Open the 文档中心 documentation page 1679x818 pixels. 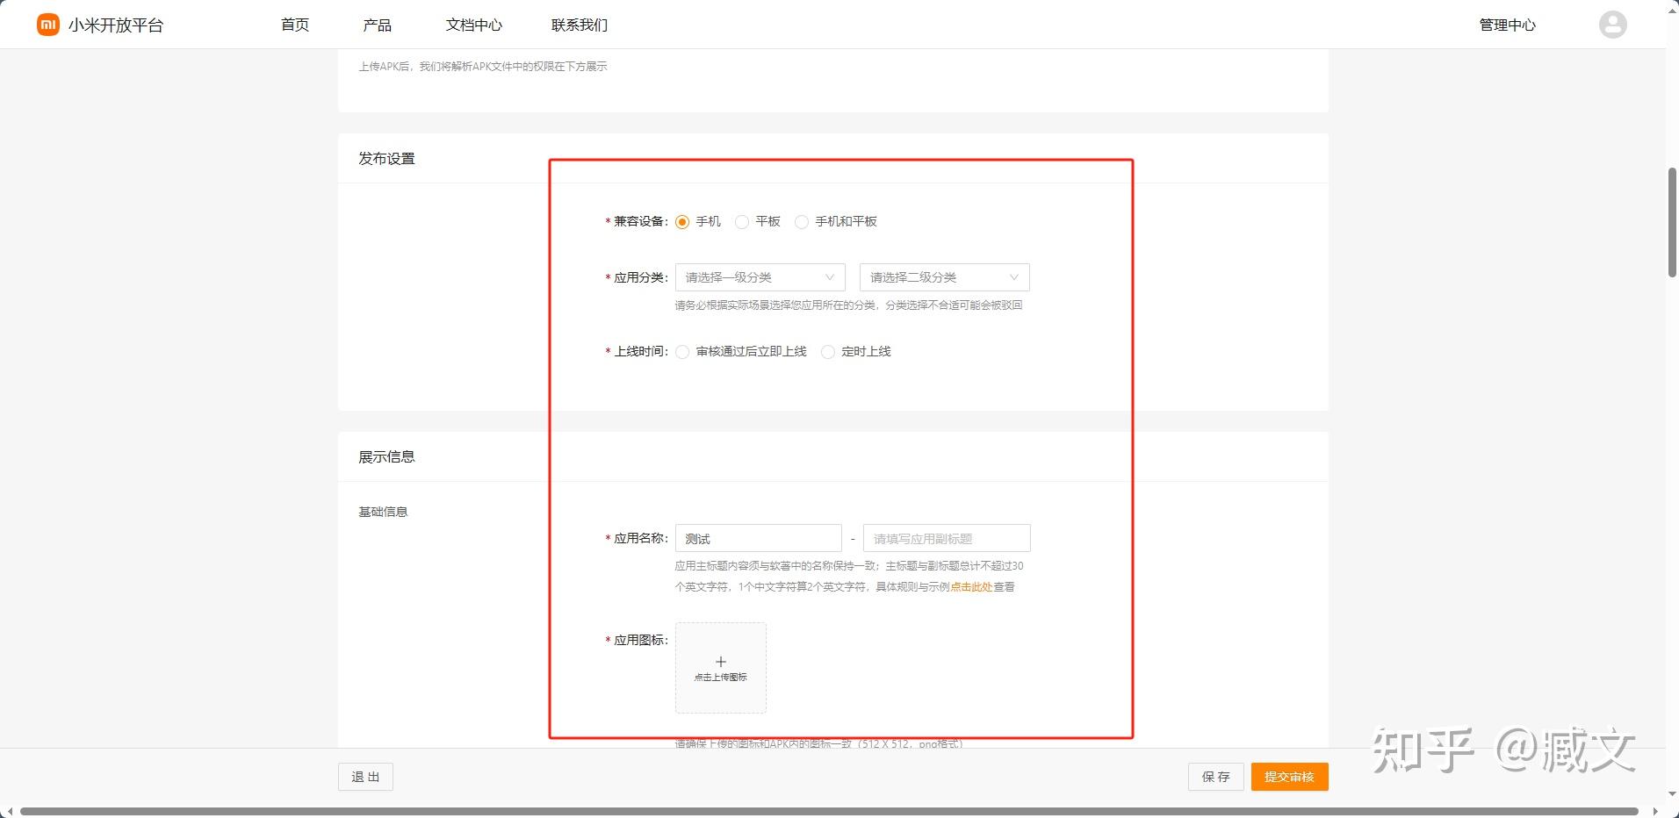pyautogui.click(x=474, y=25)
